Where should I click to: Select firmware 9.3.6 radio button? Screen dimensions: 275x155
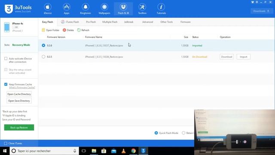click(x=43, y=45)
